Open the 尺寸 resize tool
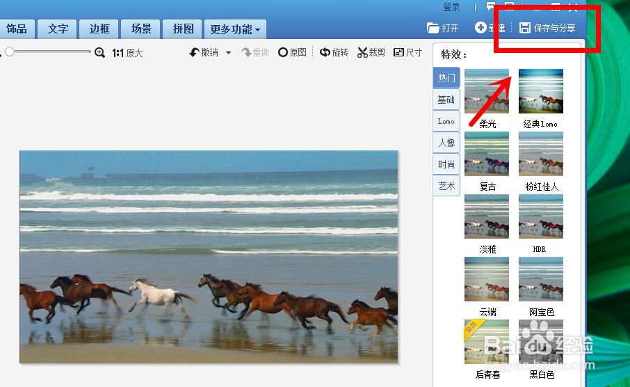The height and width of the screenshot is (387, 630). point(407,52)
